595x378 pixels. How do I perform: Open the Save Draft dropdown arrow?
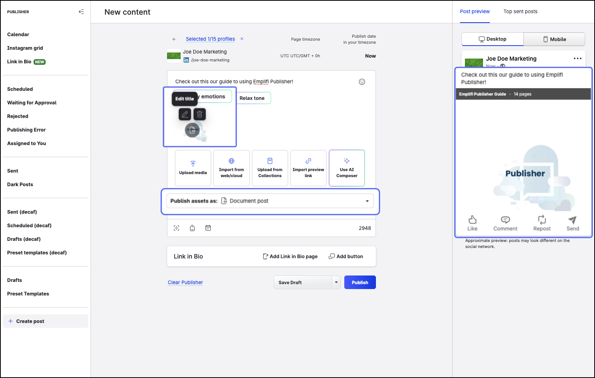coord(336,282)
